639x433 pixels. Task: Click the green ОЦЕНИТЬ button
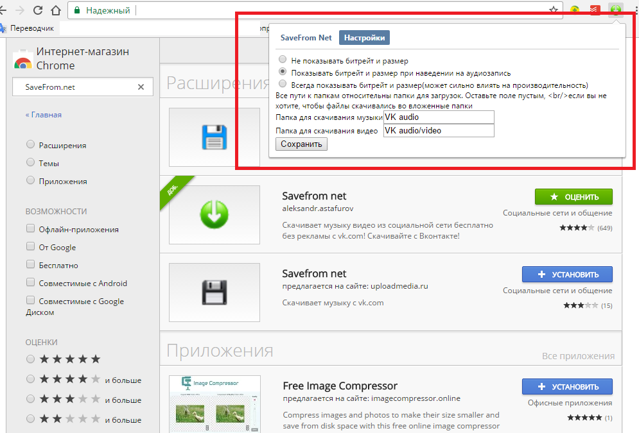pos(573,197)
